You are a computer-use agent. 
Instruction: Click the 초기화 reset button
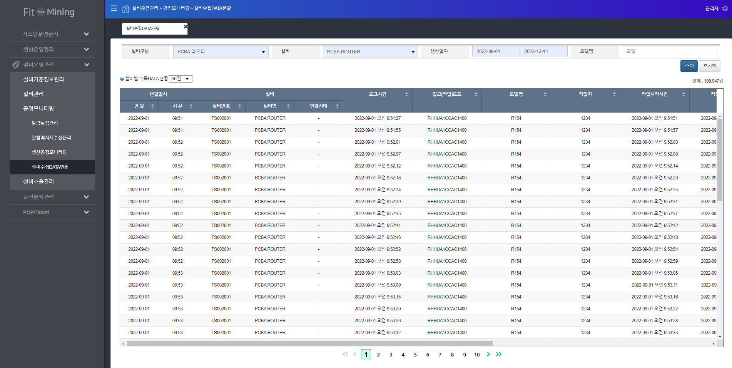point(709,66)
